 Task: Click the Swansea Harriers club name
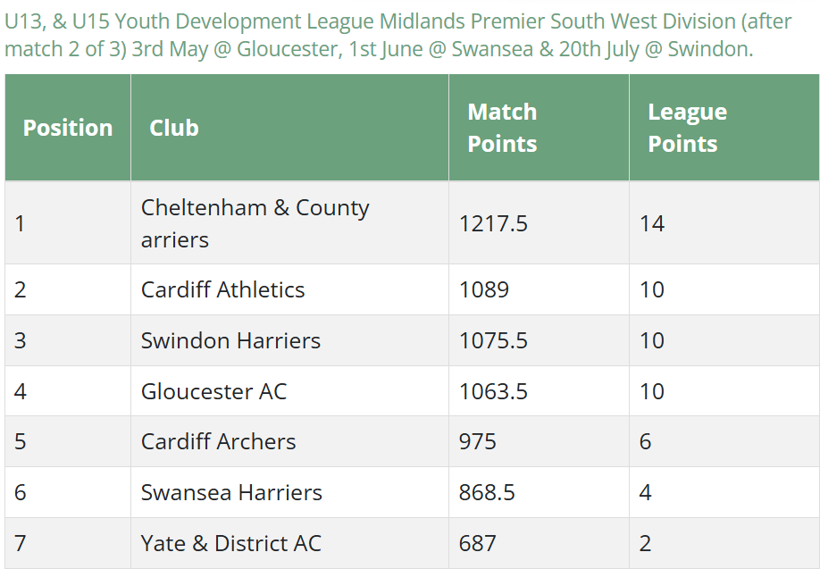[x=231, y=492]
